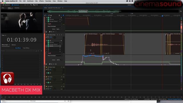The width and height of the screenshot is (183, 103).
Task: Toggle DX3 Boom Raw Dialogue effect power
Action: click(48, 44)
